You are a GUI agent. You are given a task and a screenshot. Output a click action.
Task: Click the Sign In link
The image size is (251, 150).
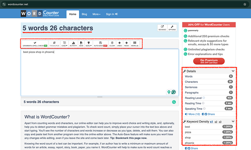tap(112, 14)
